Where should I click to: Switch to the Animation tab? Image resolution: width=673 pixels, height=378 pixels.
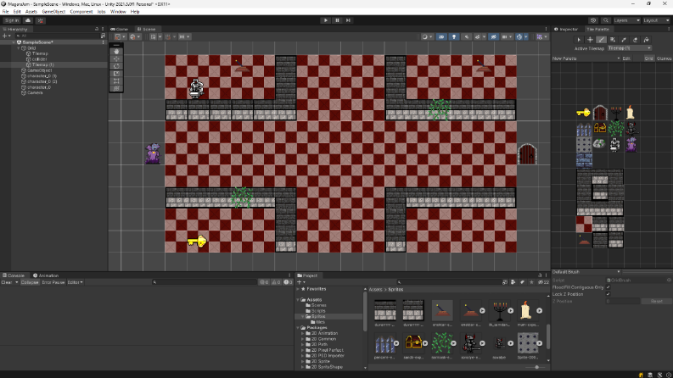click(46, 275)
